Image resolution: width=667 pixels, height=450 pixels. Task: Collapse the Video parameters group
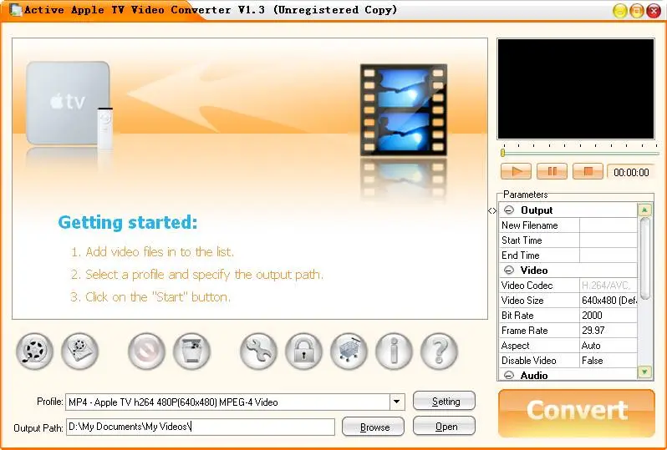(x=509, y=271)
